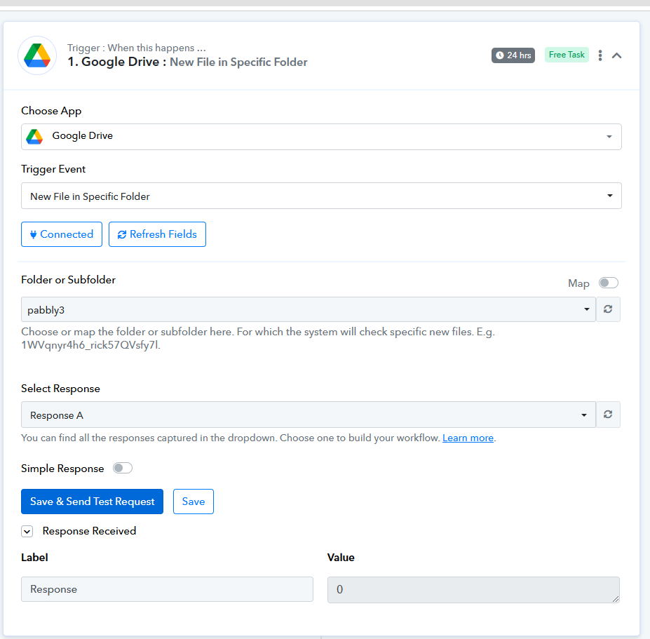This screenshot has width=650, height=639.
Task: Open the Trigger Event dropdown
Action: pyautogui.click(x=321, y=196)
